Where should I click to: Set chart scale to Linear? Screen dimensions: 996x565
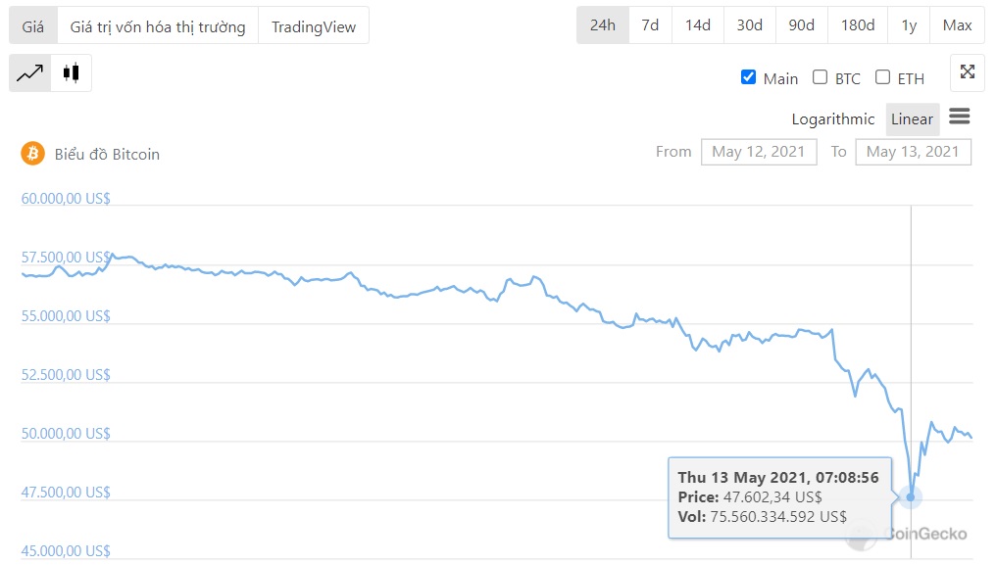(x=912, y=119)
